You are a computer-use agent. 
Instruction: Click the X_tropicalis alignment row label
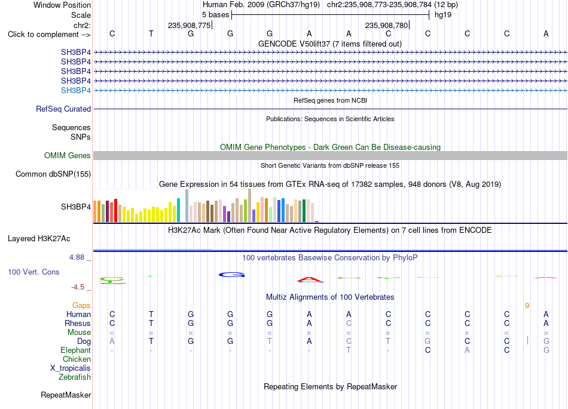pos(71,368)
